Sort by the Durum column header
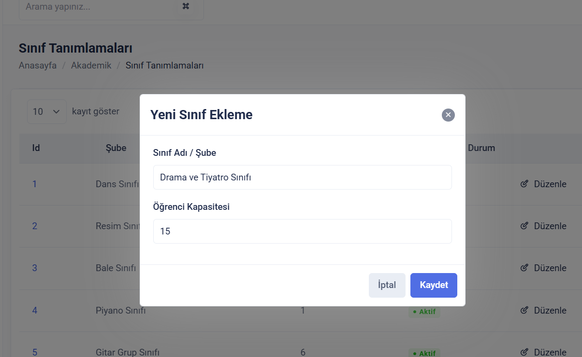Viewport: 582px width, 357px height. [x=481, y=148]
